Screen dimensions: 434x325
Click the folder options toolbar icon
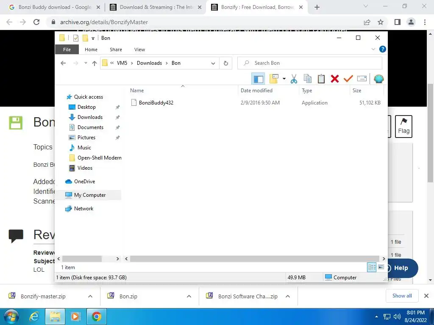pyautogui.click(x=274, y=79)
